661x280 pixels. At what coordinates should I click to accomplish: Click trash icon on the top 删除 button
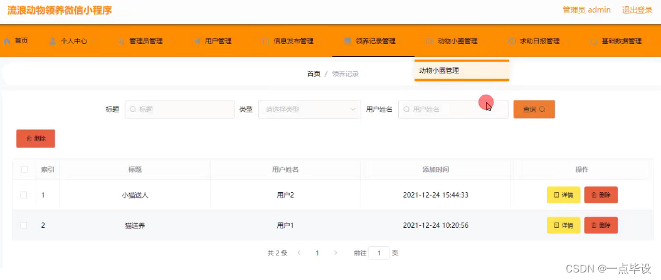[29, 139]
